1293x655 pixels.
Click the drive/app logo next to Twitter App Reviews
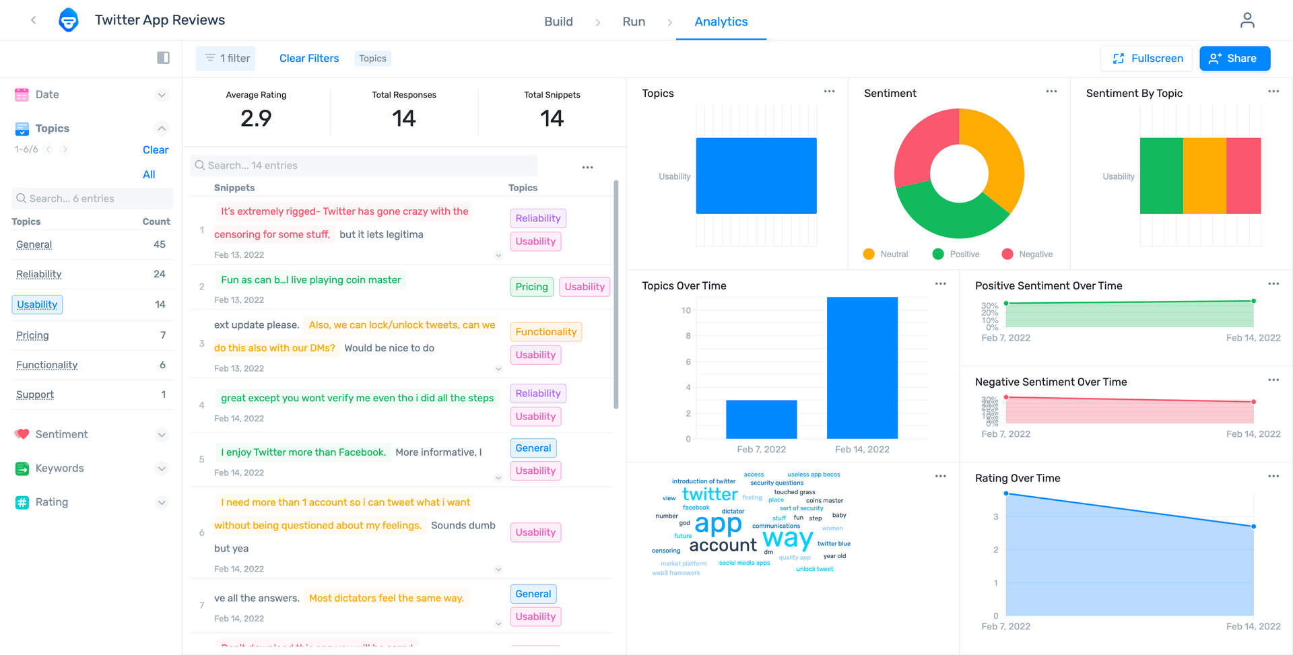69,20
